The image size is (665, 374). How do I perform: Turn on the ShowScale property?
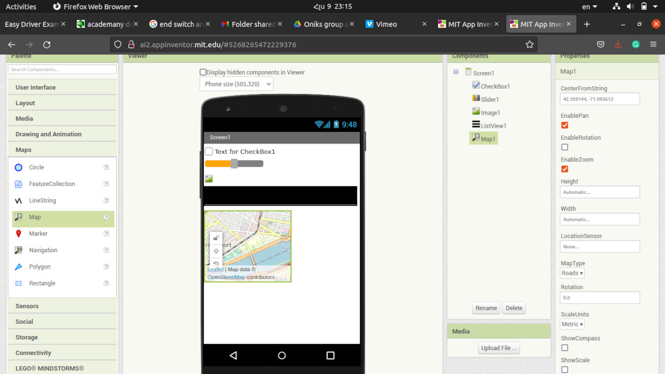pos(565,369)
